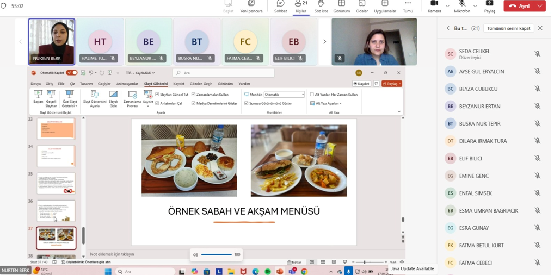Open the Monitör dropdown set to Otomatik
Image resolution: width=554 pixels, height=275 pixels.
pos(284,95)
